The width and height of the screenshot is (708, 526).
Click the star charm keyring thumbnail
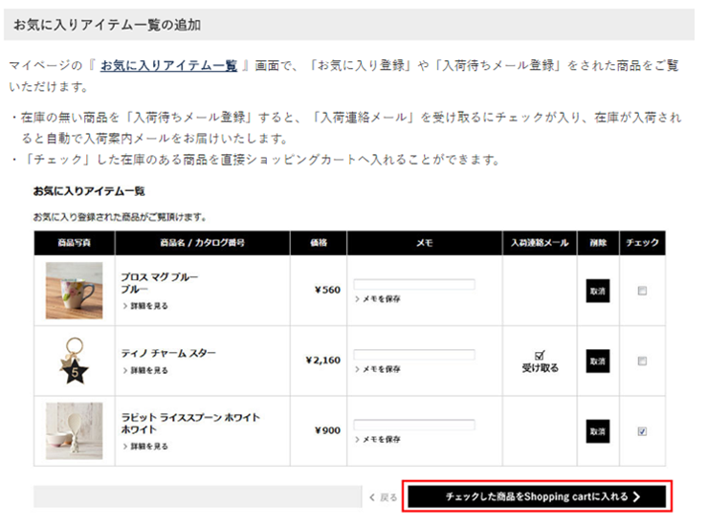(x=74, y=361)
